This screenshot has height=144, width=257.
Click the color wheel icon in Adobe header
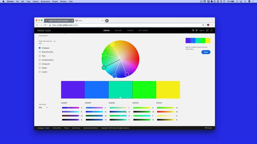(193, 30)
